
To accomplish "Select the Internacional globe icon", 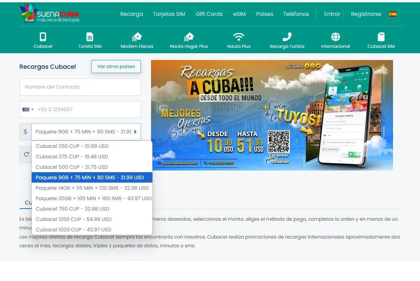I will [335, 37].
